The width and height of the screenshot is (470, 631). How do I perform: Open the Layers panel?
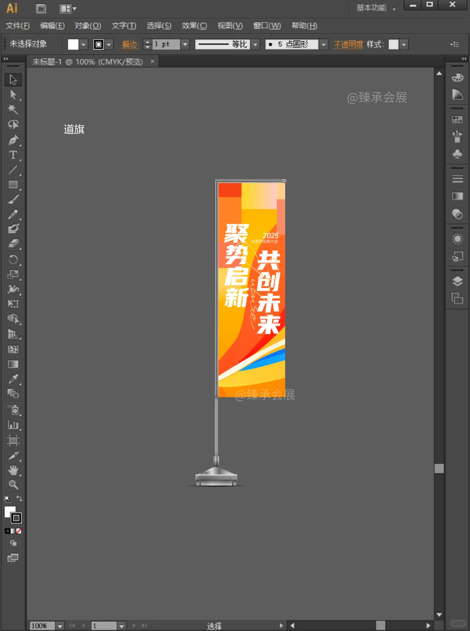coord(457,281)
